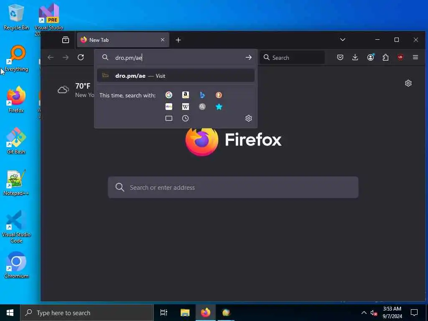The width and height of the screenshot is (428, 321).
Task: Open Git Bash desktop shortcut
Action: (x=16, y=141)
